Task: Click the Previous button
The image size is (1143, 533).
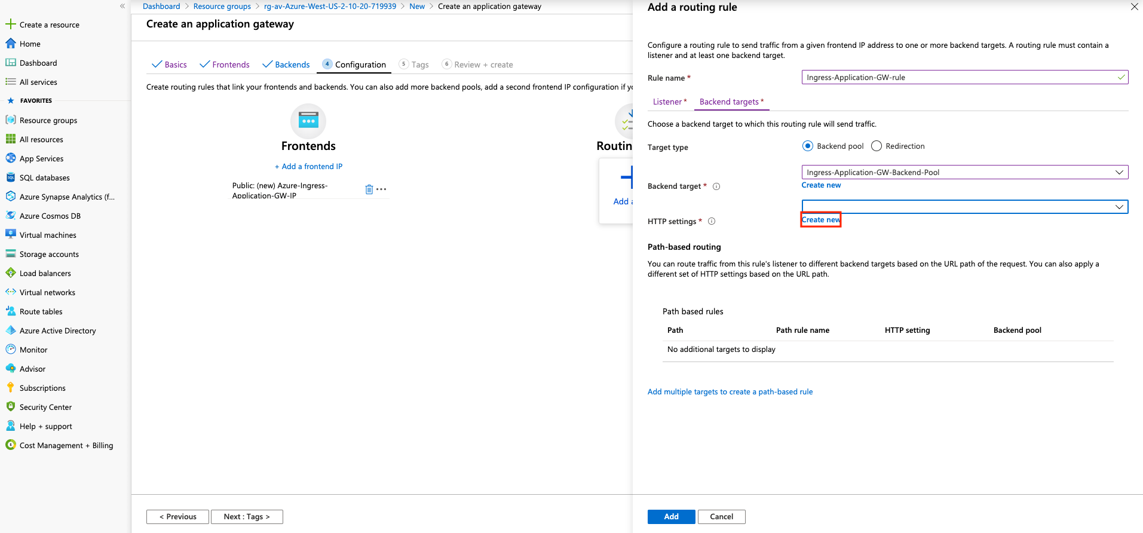Action: click(177, 517)
